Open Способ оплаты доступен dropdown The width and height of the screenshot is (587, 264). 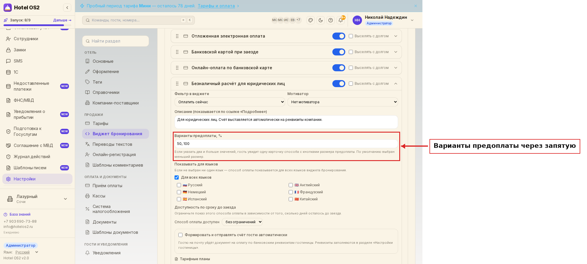[242, 222]
